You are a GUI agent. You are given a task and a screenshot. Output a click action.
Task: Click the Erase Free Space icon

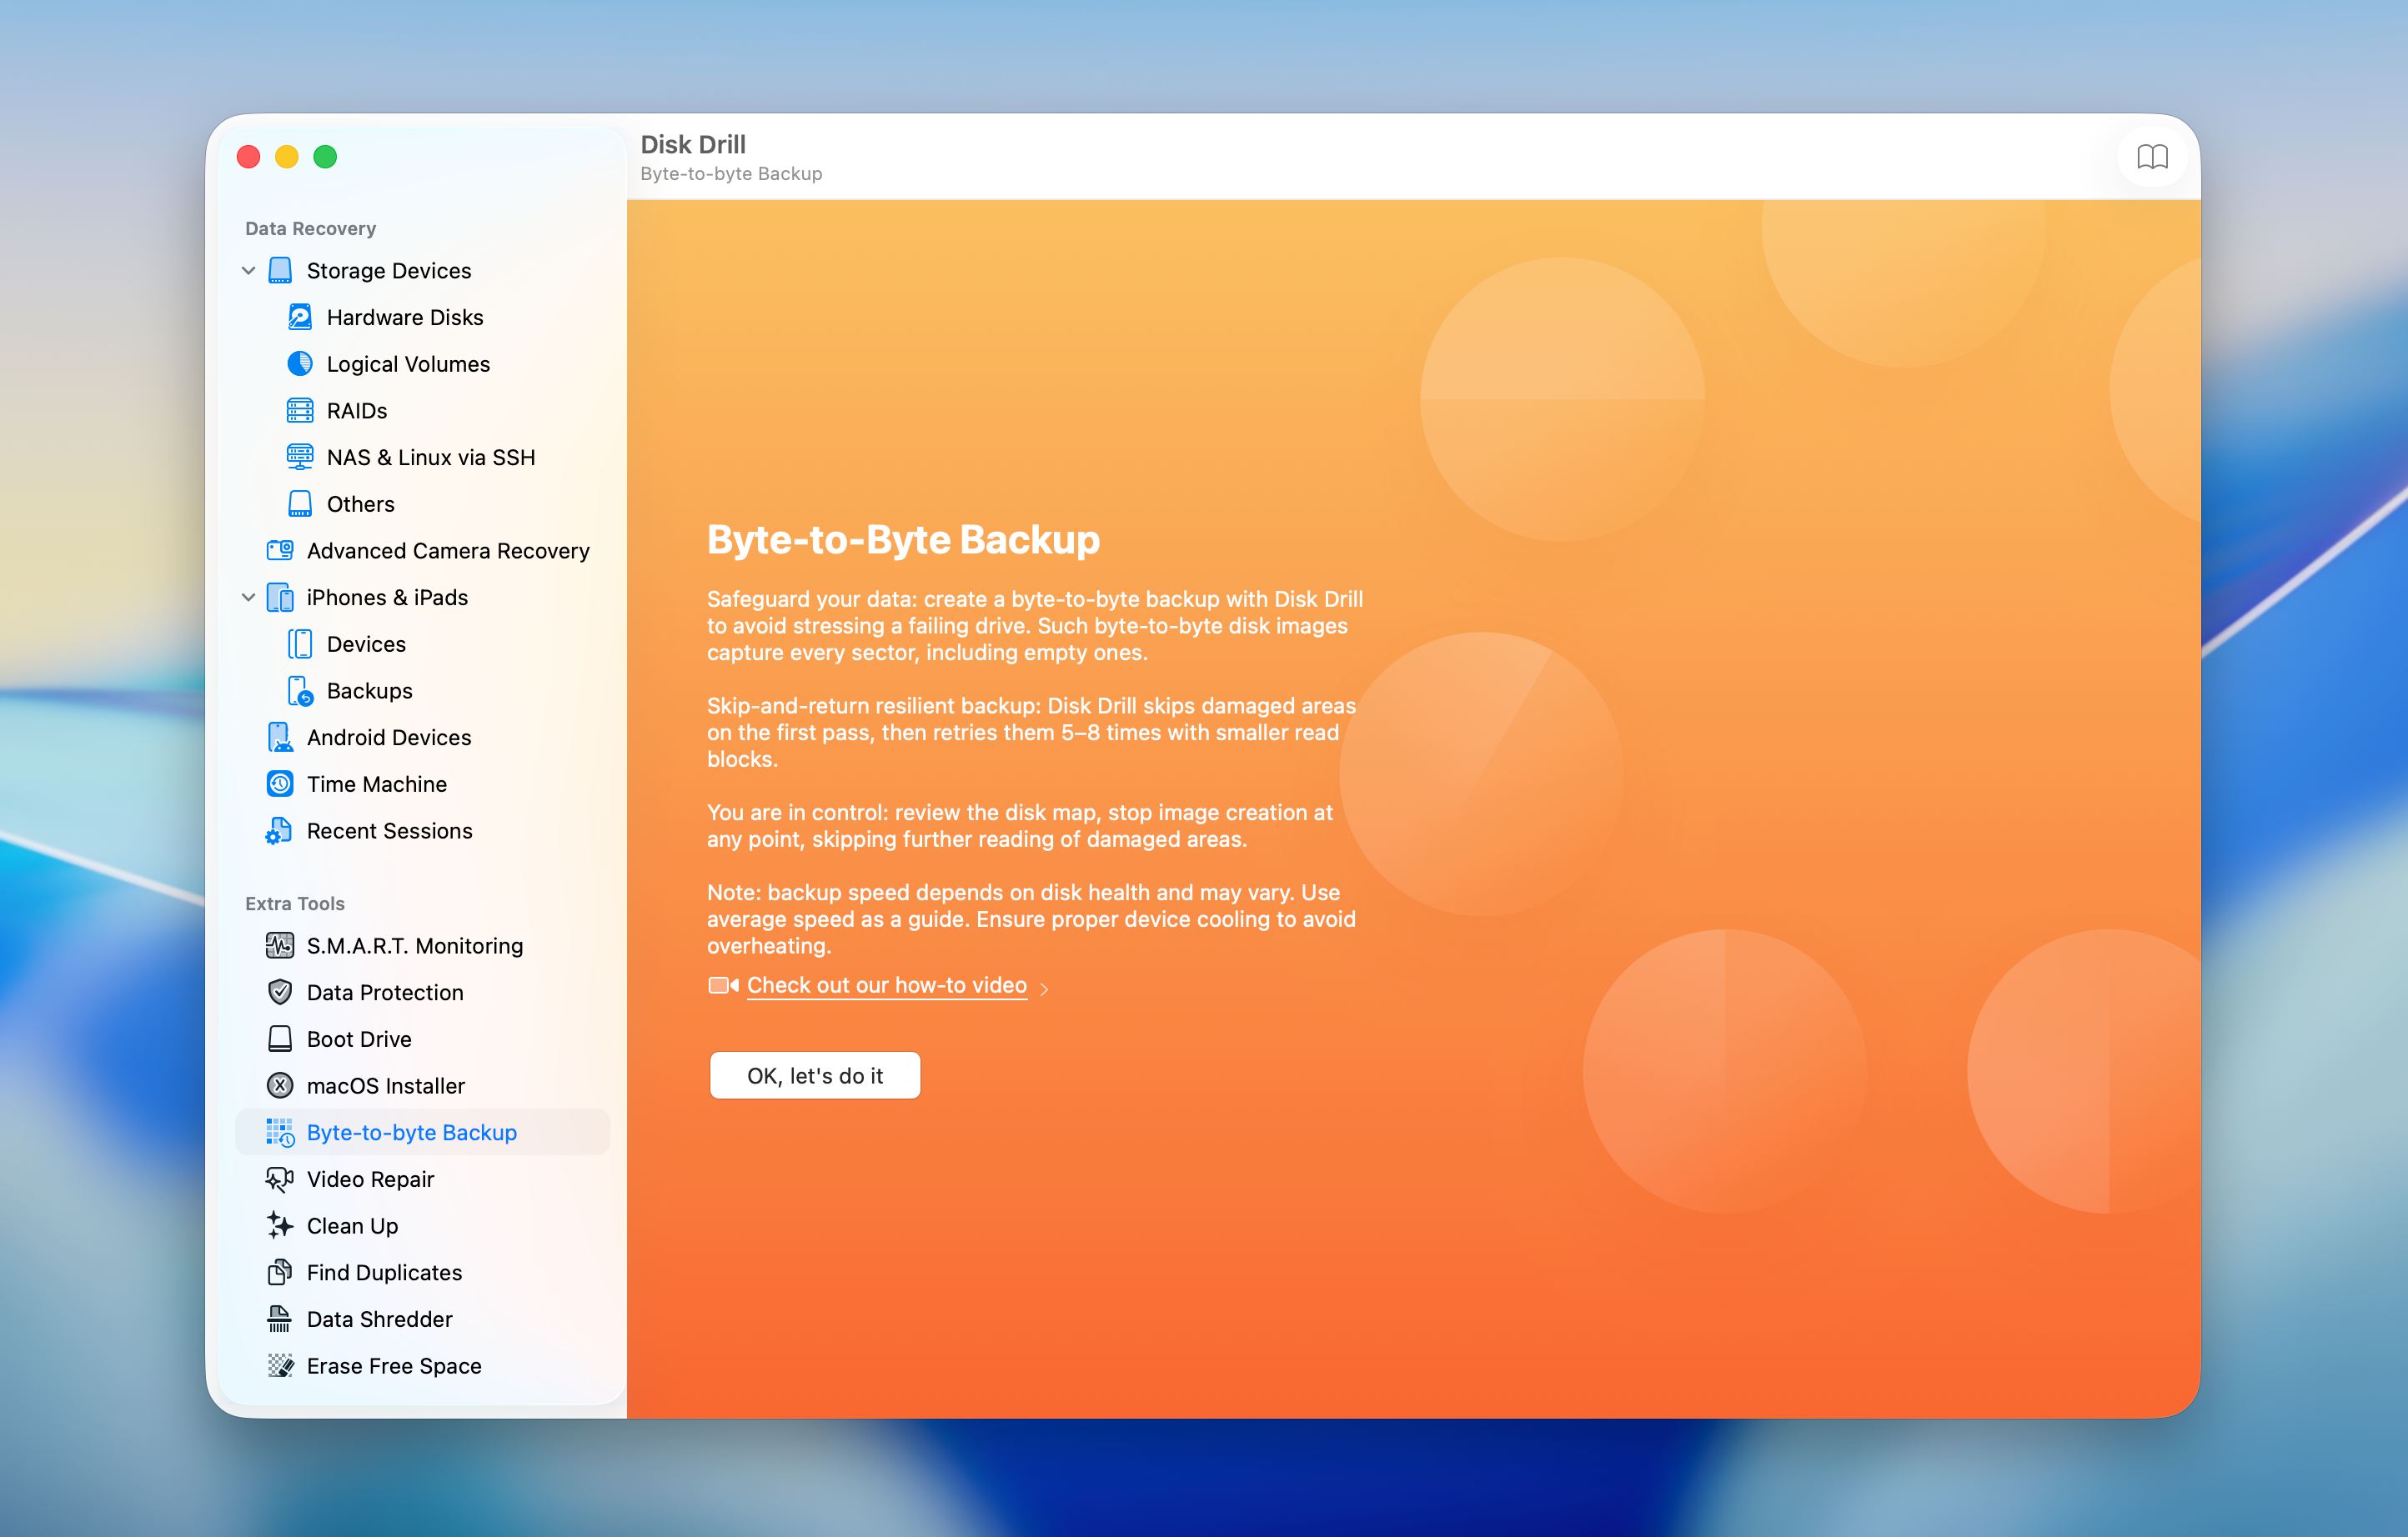tap(280, 1366)
